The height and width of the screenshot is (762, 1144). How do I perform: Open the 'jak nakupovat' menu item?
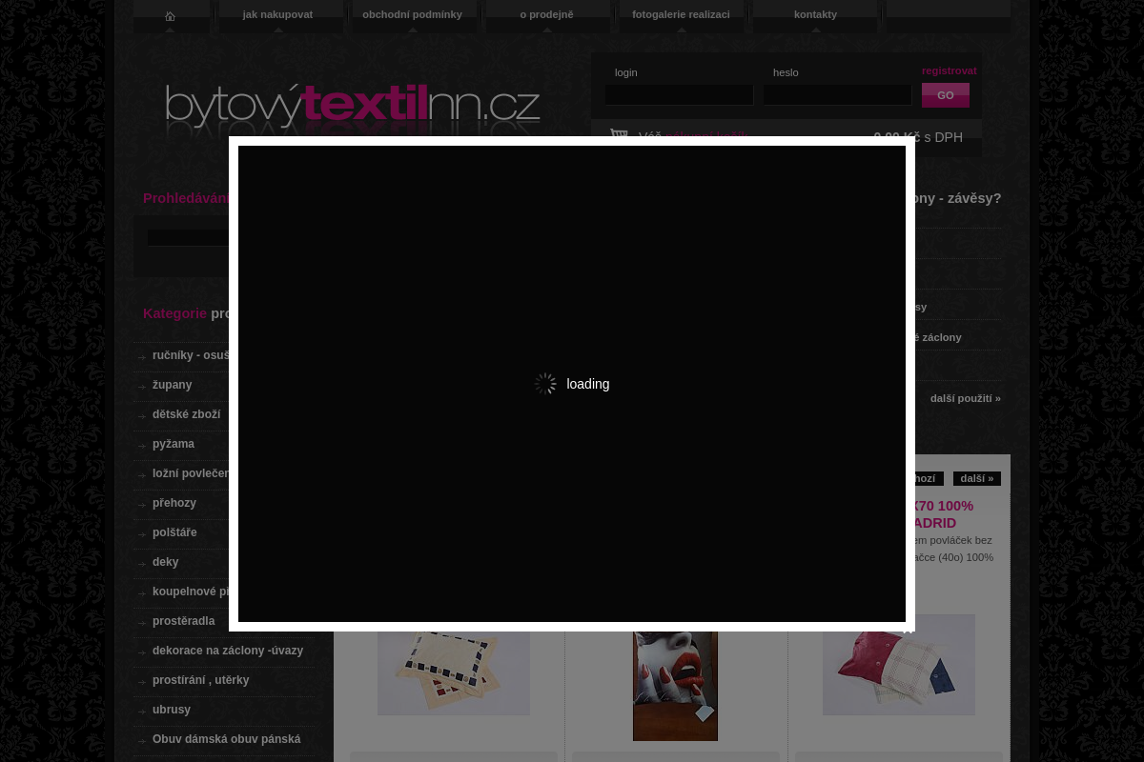coord(277,14)
